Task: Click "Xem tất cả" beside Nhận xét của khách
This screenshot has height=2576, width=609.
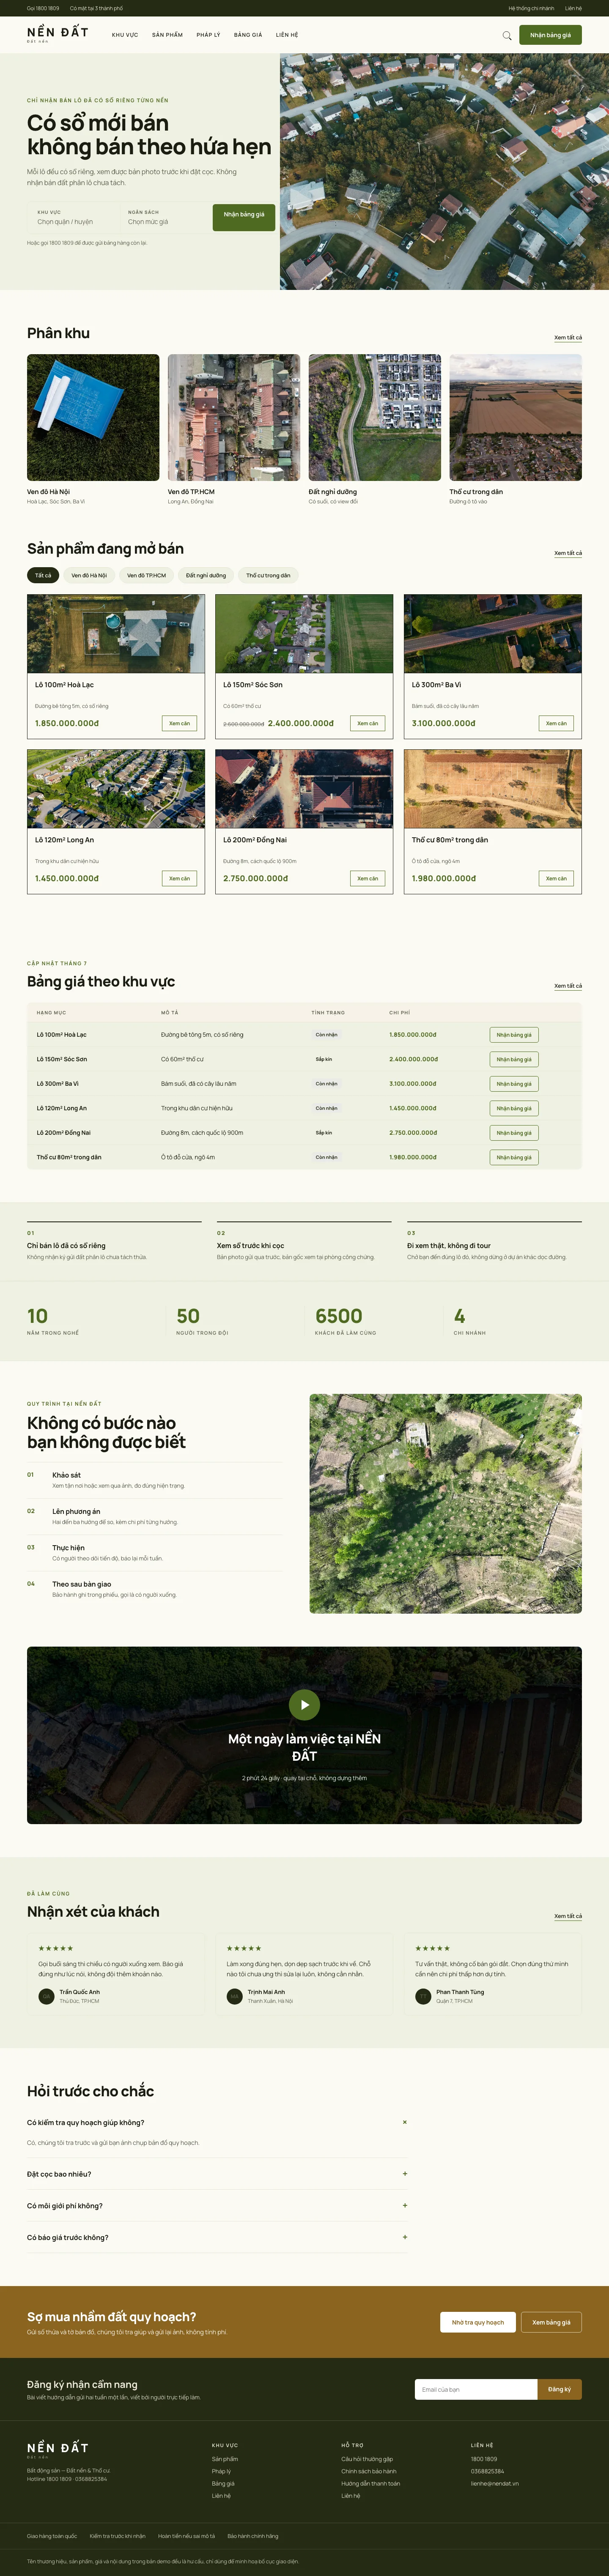Action: pos(568,1916)
